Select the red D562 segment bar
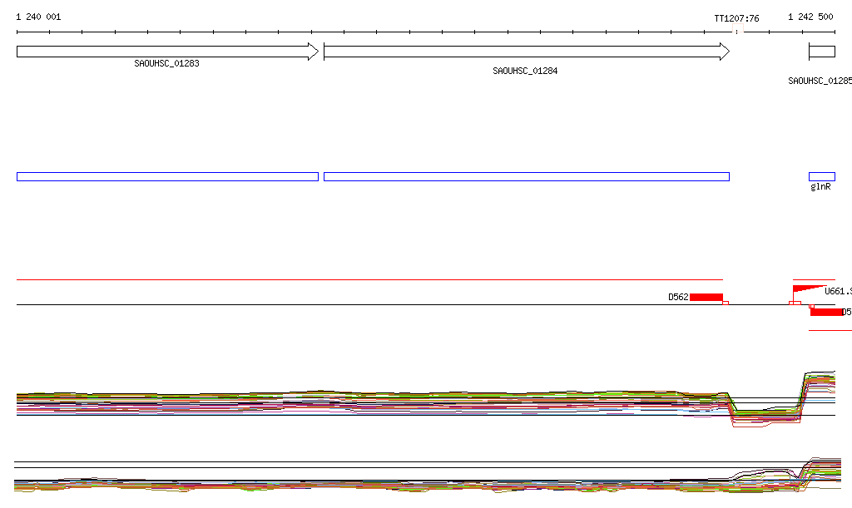 point(706,297)
